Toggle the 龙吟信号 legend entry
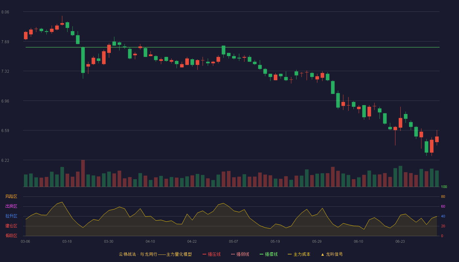 coord(332,254)
